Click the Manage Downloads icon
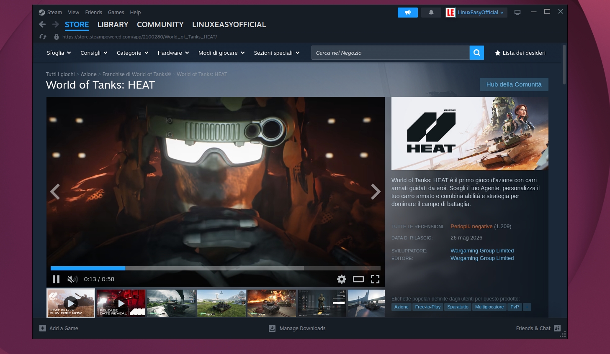This screenshot has width=610, height=354. 272,328
